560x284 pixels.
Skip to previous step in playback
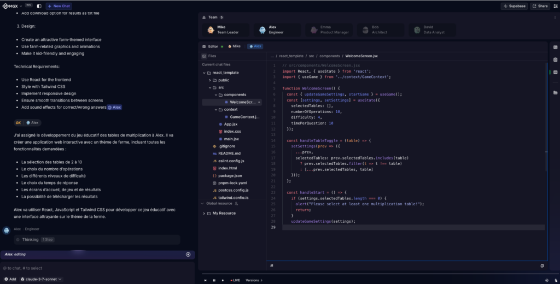[206, 280]
